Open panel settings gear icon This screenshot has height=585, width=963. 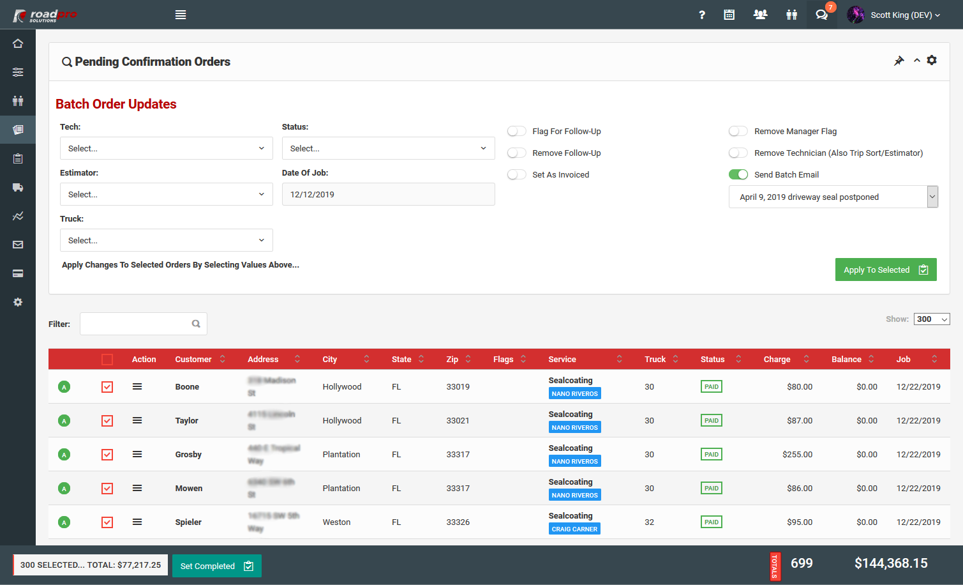point(932,60)
